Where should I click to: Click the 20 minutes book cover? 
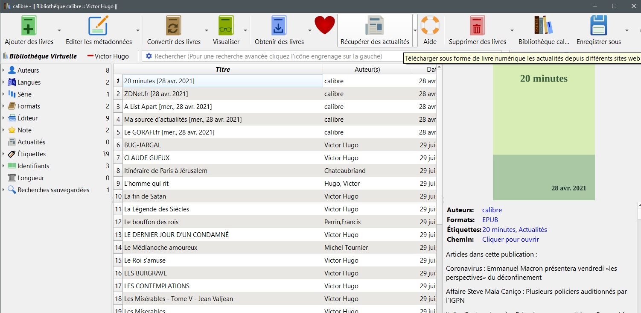click(544, 132)
